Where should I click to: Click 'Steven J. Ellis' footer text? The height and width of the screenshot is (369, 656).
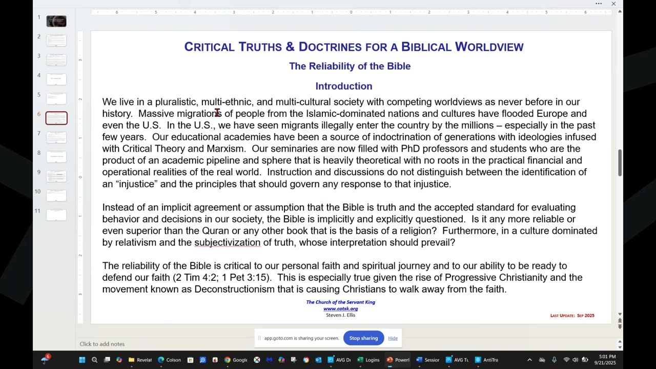pos(340,315)
